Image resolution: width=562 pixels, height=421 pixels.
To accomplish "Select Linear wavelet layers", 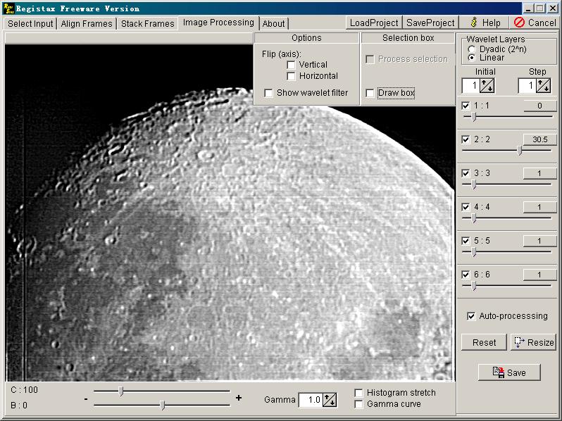I will 472,58.
